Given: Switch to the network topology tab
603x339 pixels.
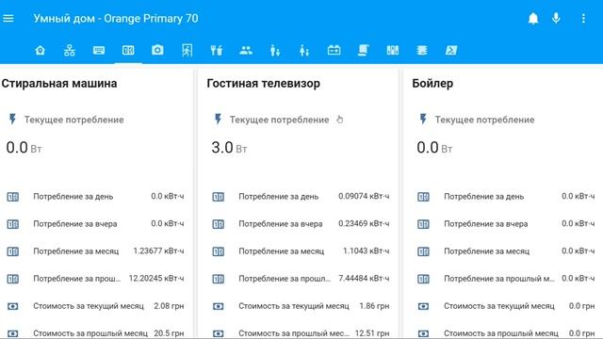Looking at the screenshot, I should 70,50.
